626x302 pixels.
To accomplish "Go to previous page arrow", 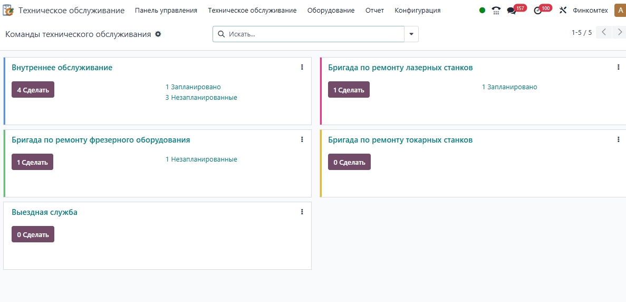I will click(604, 32).
